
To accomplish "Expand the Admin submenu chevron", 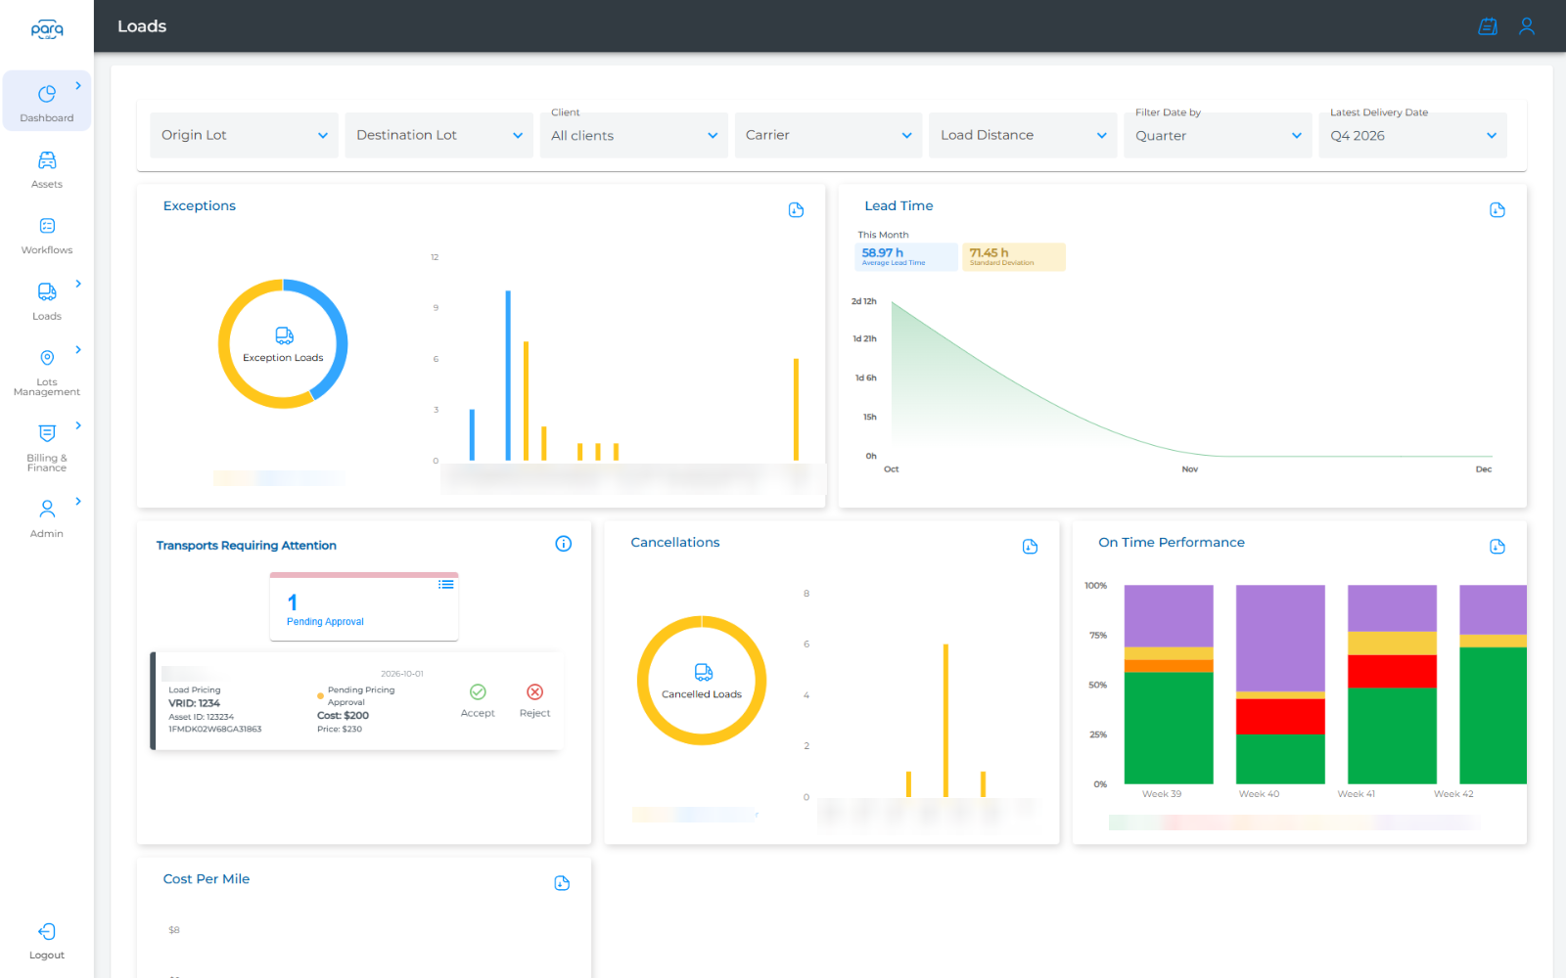I will point(78,502).
